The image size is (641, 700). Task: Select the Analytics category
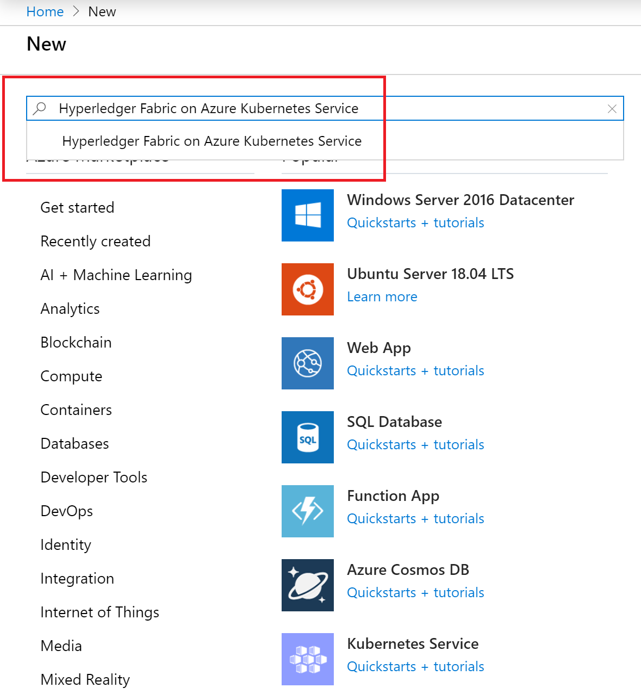(x=70, y=309)
